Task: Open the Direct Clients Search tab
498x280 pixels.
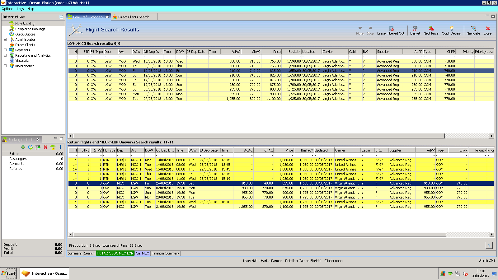Action: tap(134, 17)
